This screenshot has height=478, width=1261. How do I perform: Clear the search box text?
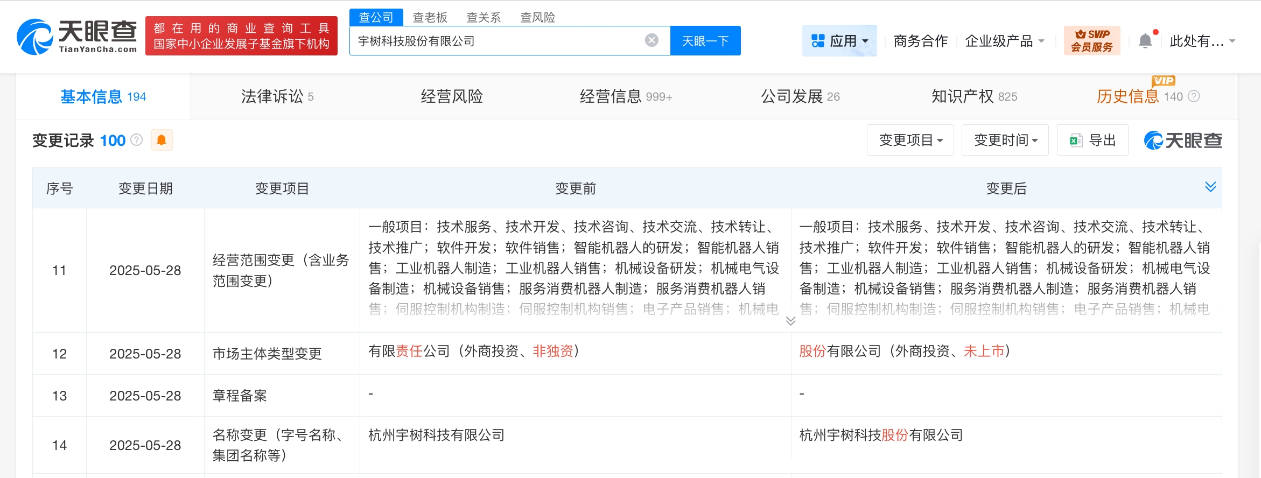pos(651,40)
